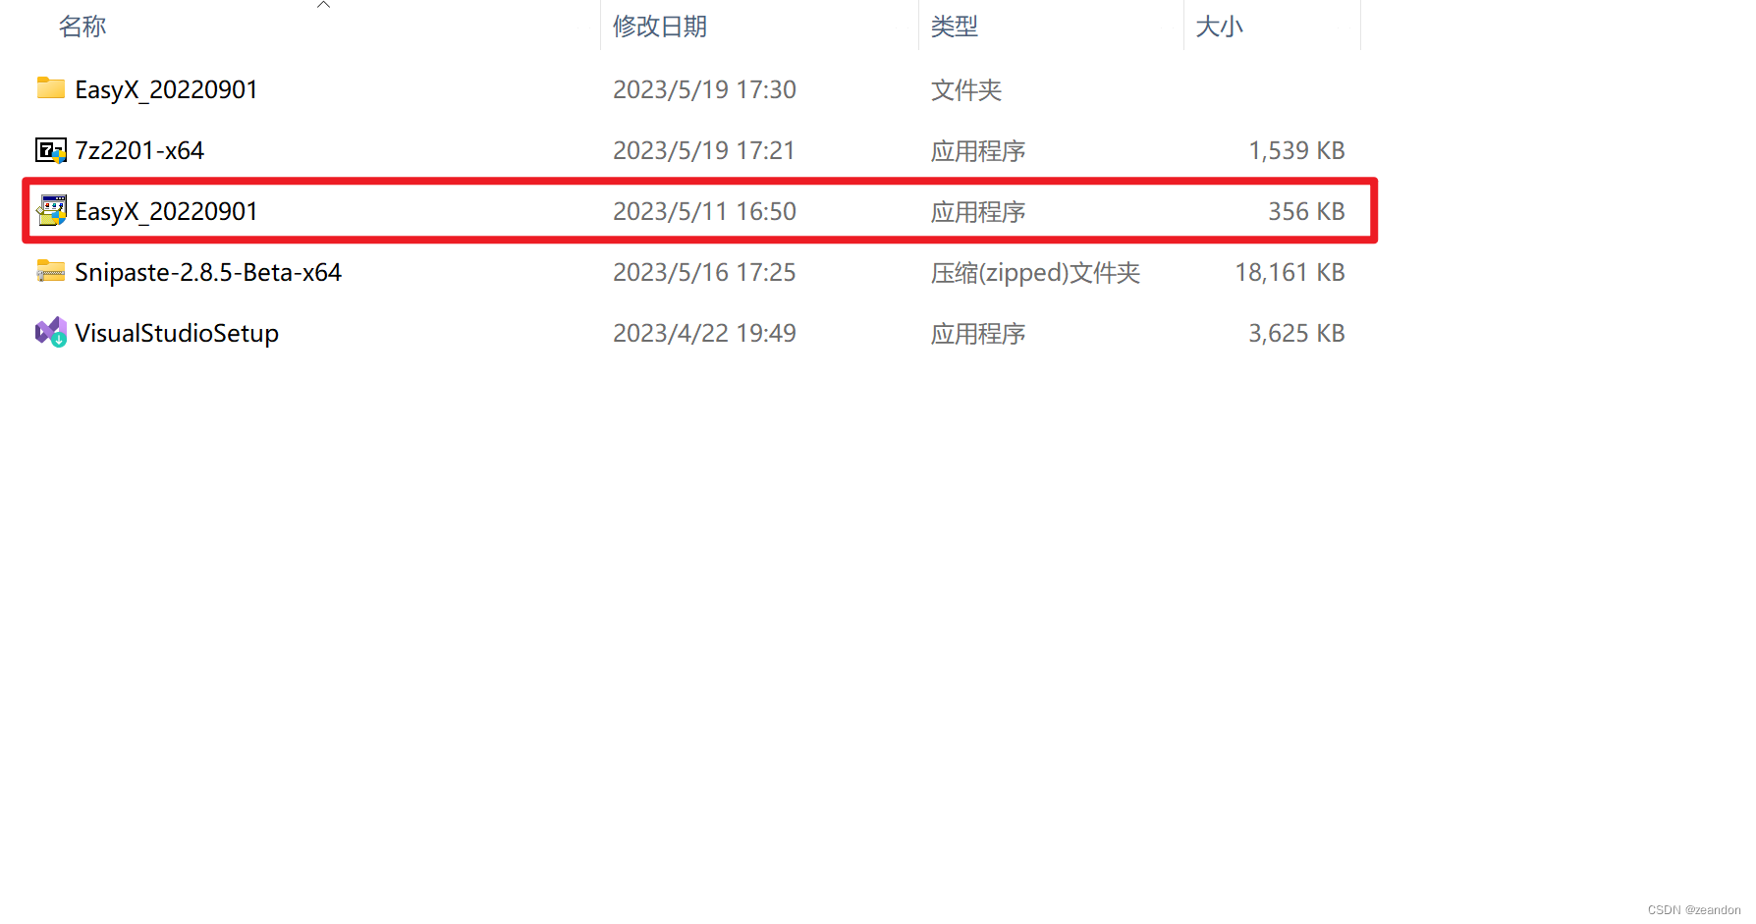Click the Snipaste zipped folder icon
Image resolution: width=1756 pixels, height=924 pixels.
[51, 271]
